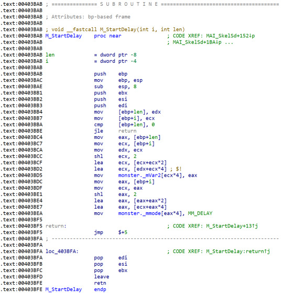Click mov eax, [ebp+len] instruction

127,137
